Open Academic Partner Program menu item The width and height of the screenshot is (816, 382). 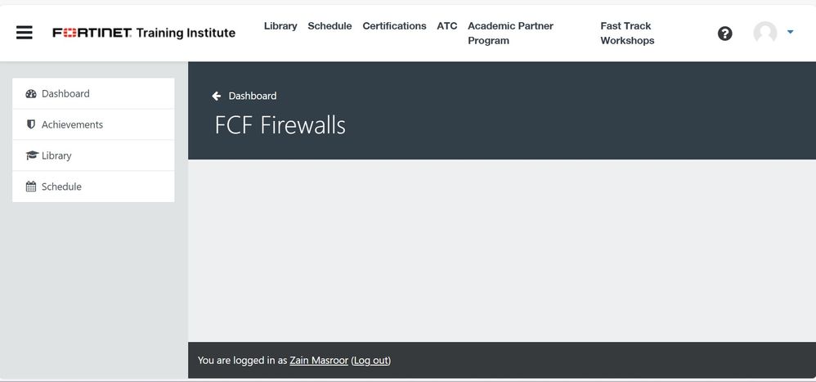click(510, 33)
